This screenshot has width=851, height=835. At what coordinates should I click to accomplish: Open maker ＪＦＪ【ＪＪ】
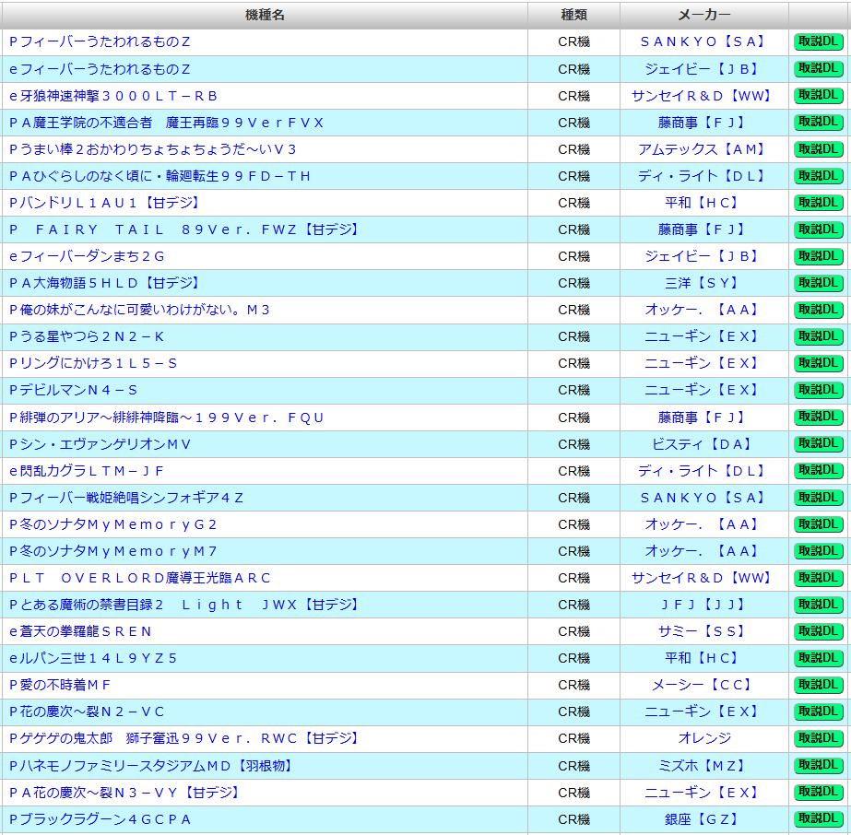point(703,605)
